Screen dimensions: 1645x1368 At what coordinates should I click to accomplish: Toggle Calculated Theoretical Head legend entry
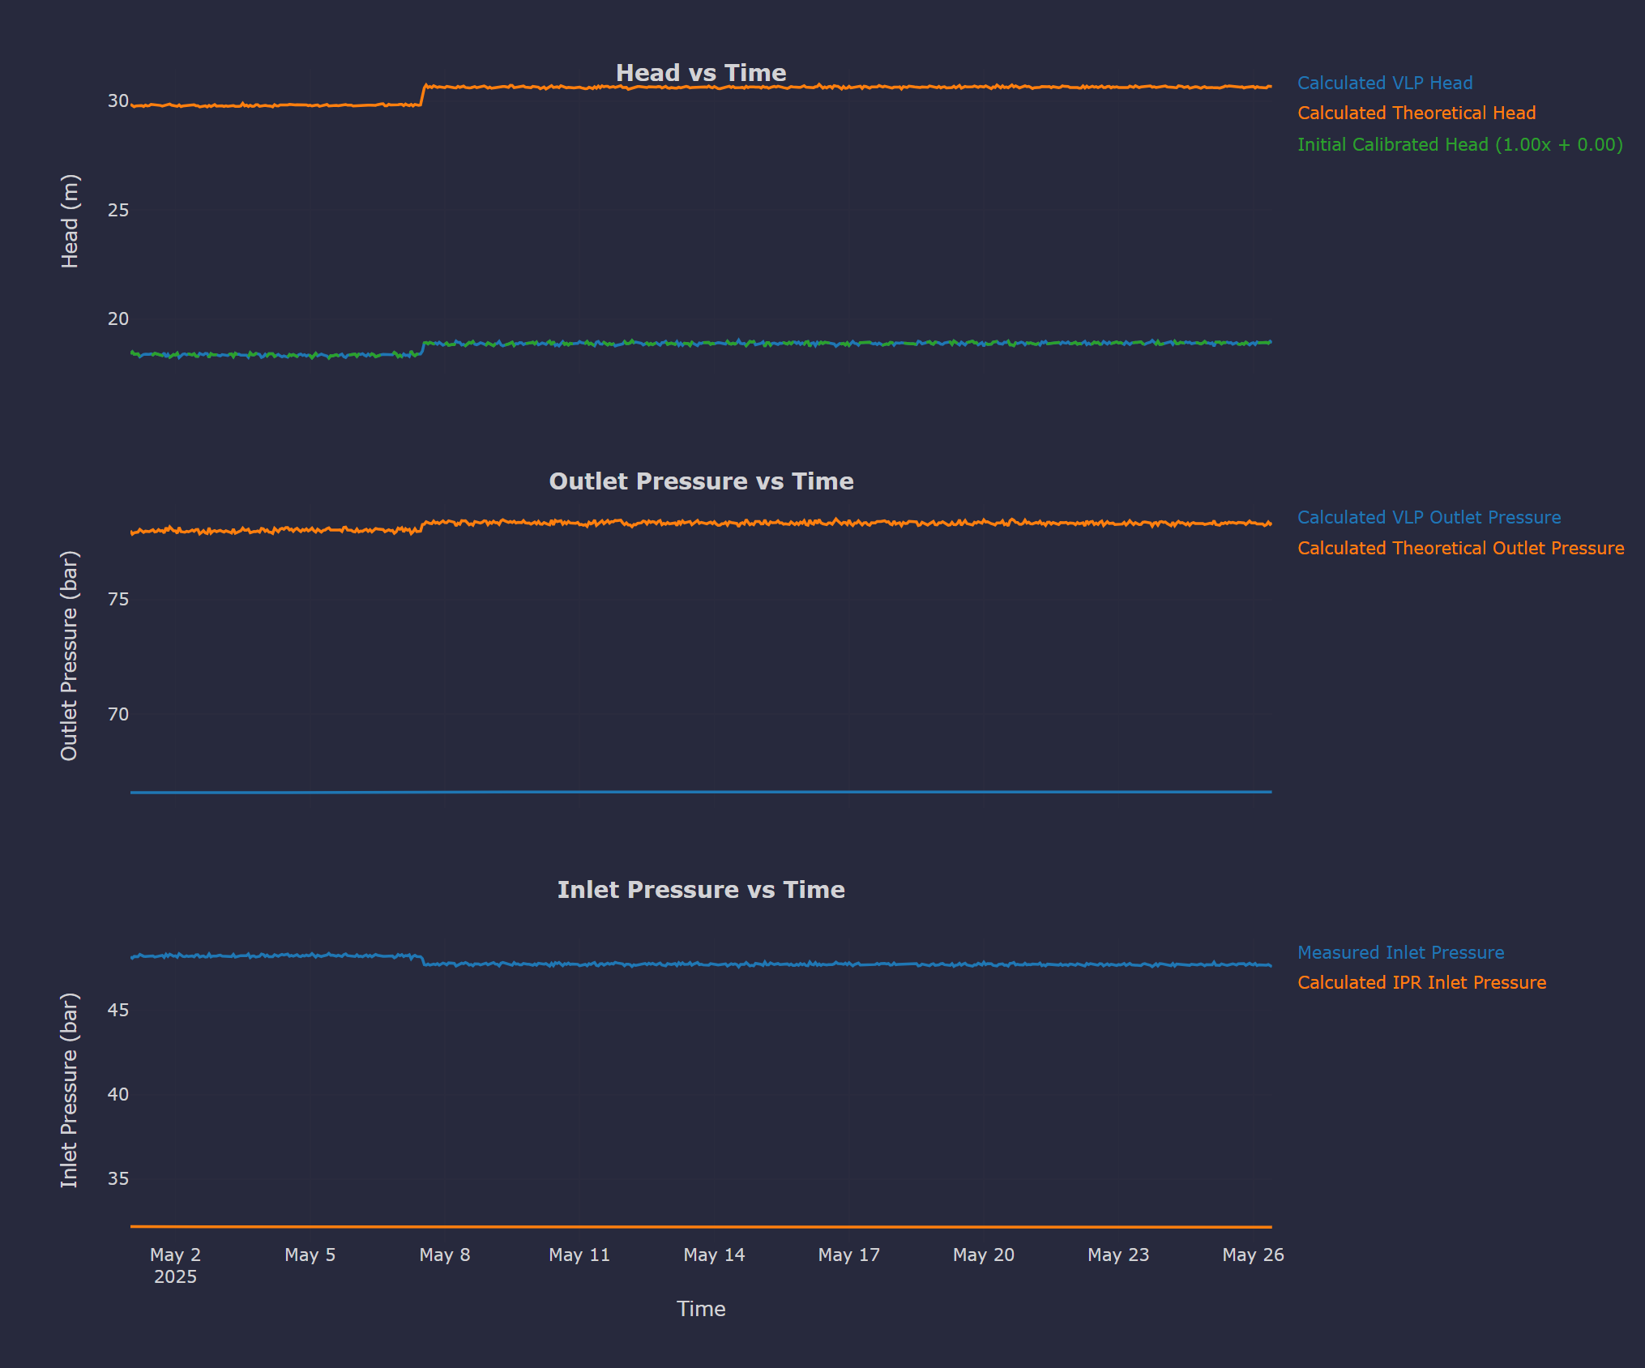click(x=1416, y=113)
